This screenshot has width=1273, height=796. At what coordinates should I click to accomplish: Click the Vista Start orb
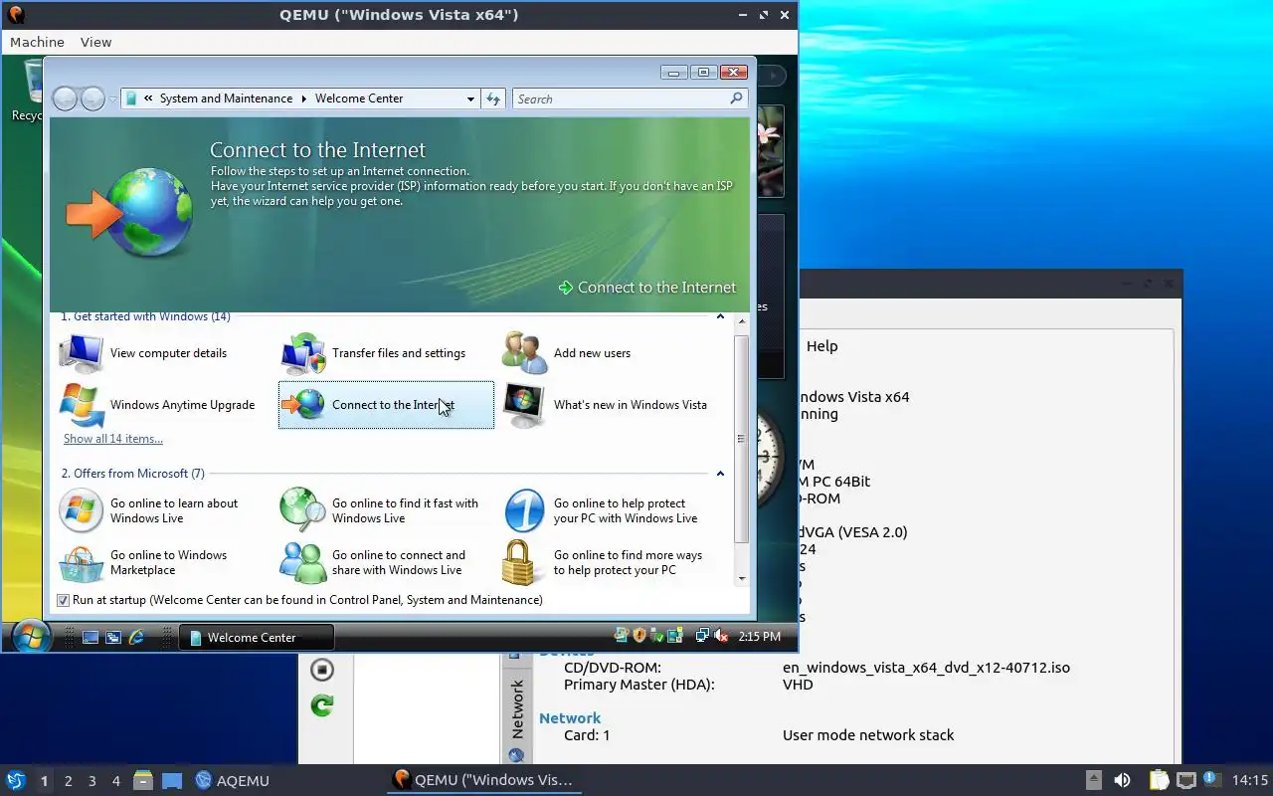(x=31, y=636)
